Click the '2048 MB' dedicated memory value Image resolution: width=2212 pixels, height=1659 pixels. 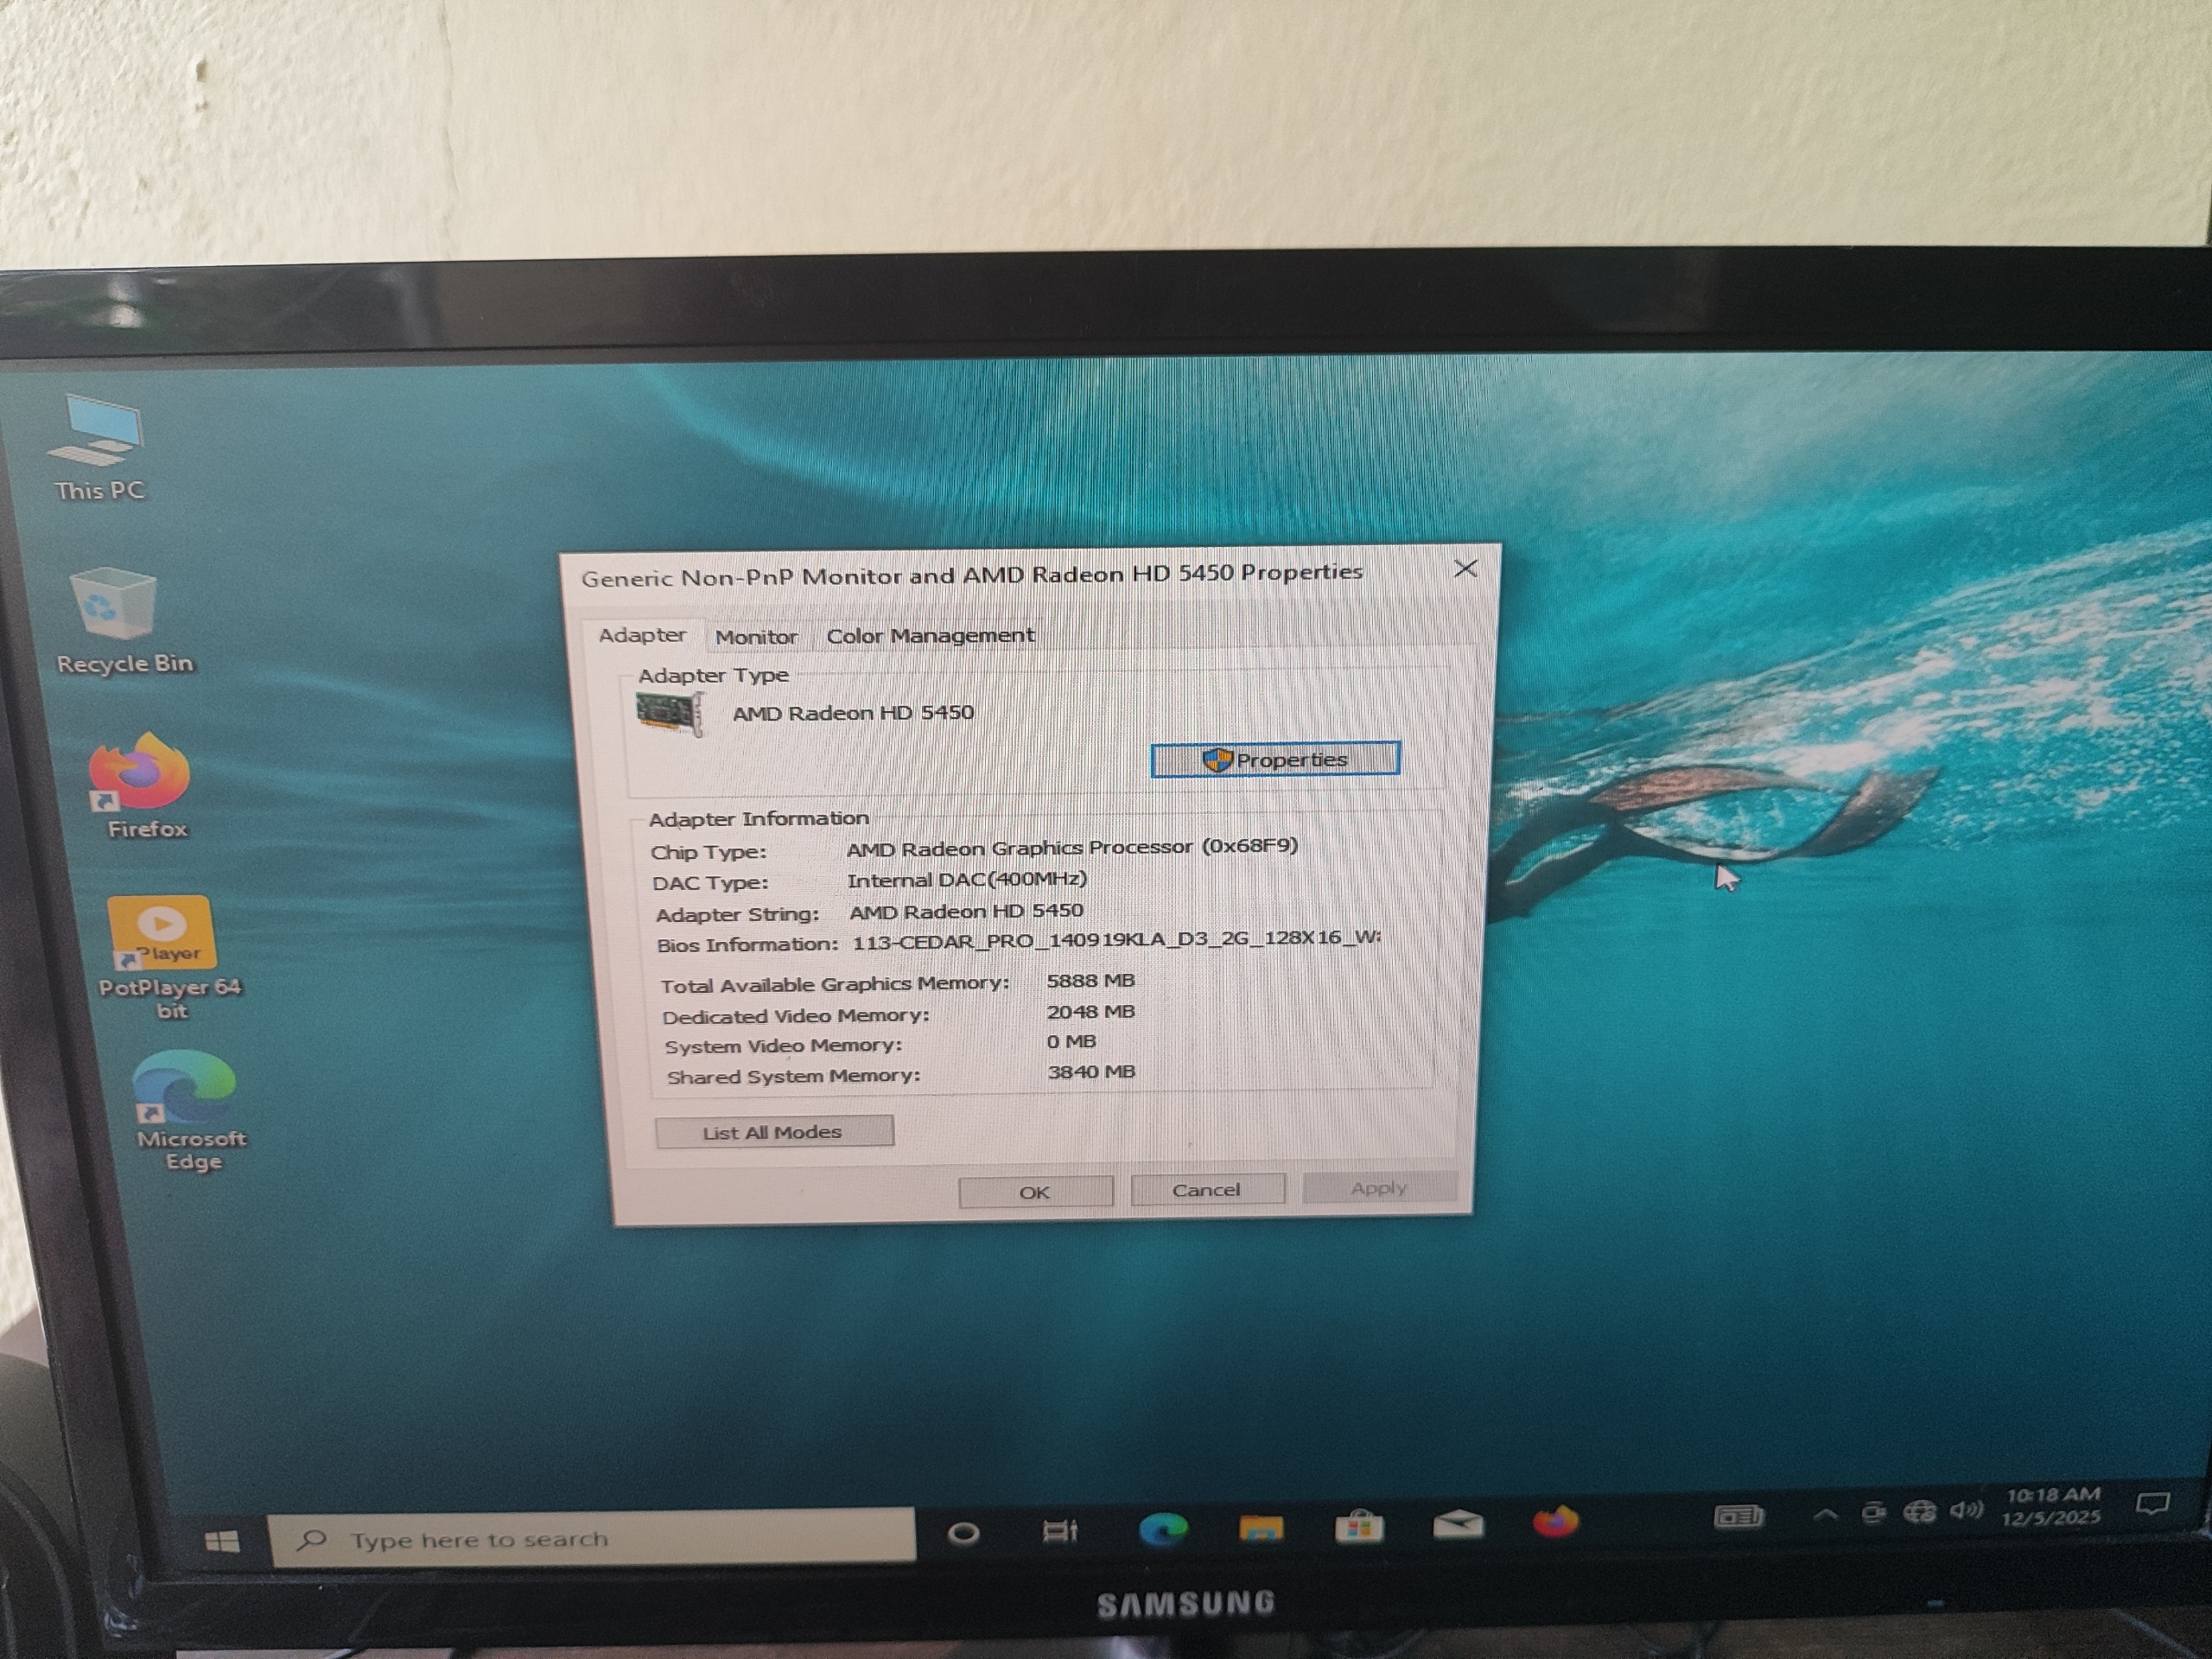coord(1090,1012)
